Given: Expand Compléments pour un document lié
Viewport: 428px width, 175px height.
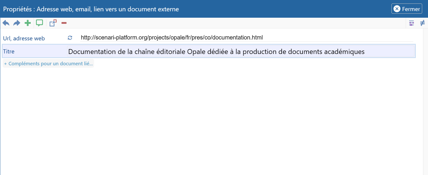Looking at the screenshot, I should point(48,64).
